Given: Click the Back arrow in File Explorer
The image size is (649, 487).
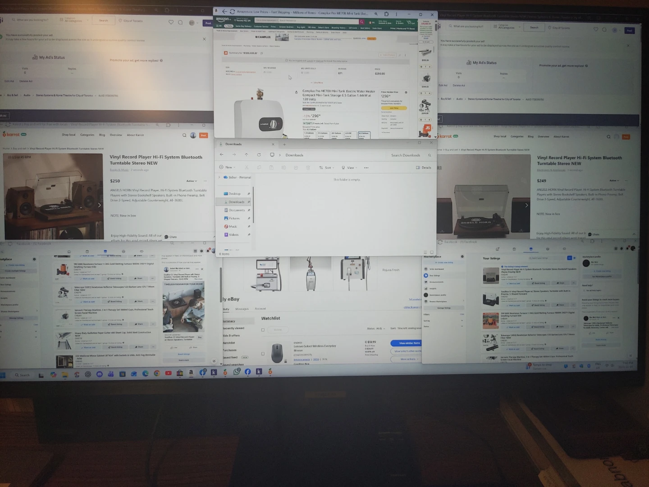Looking at the screenshot, I should 222,155.
